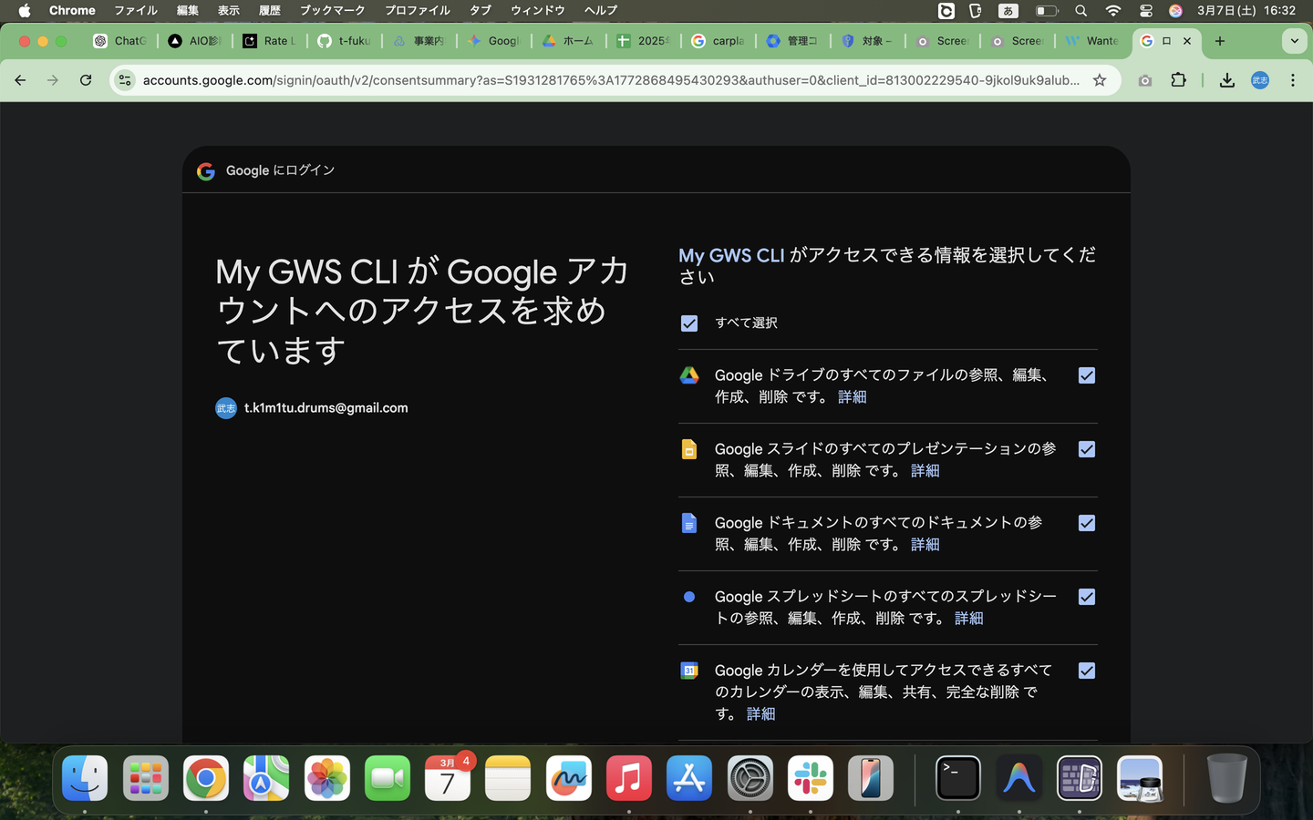Viewport: 1313px width, 820px height.
Task: Uncheck the Google ドライブ access checkbox
Action: click(x=1086, y=375)
